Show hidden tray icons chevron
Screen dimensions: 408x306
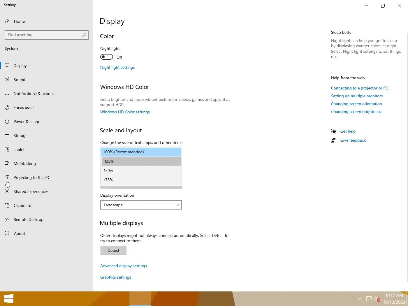coord(360,299)
